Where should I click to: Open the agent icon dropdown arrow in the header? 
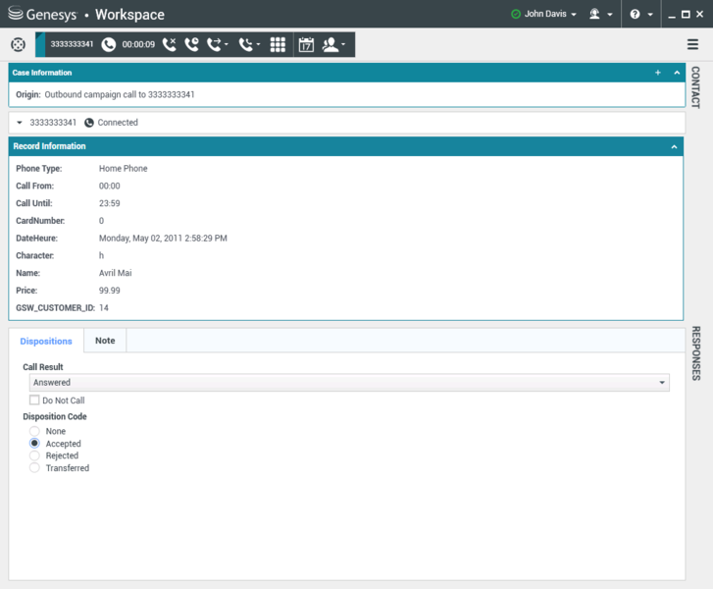[x=610, y=15]
